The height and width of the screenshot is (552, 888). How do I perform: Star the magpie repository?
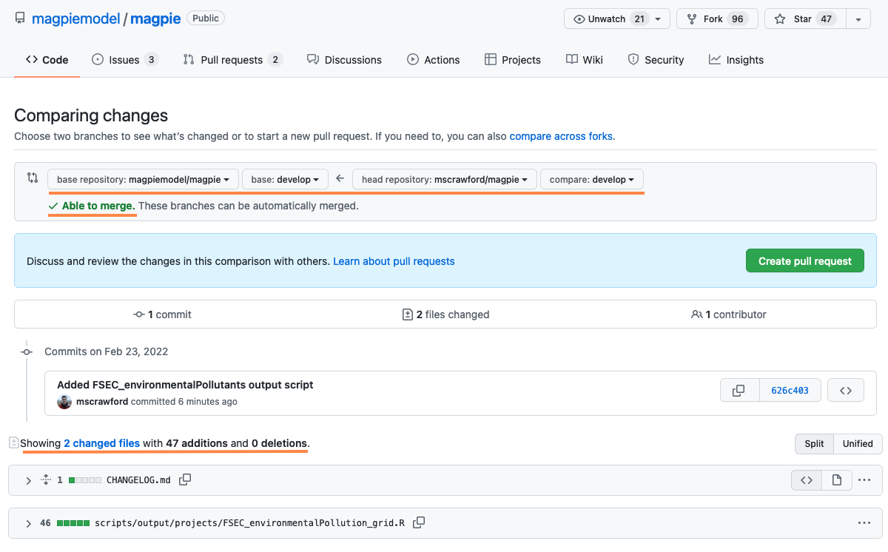point(805,19)
